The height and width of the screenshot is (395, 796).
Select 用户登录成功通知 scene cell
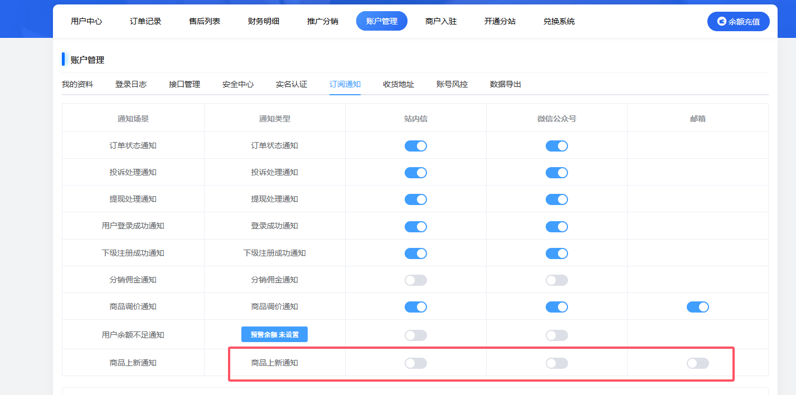coord(133,226)
